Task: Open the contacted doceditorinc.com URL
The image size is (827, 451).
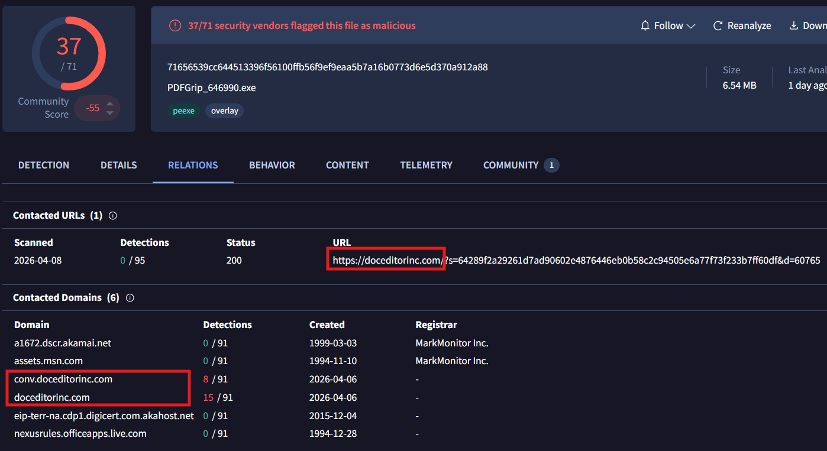Action: 576,261
